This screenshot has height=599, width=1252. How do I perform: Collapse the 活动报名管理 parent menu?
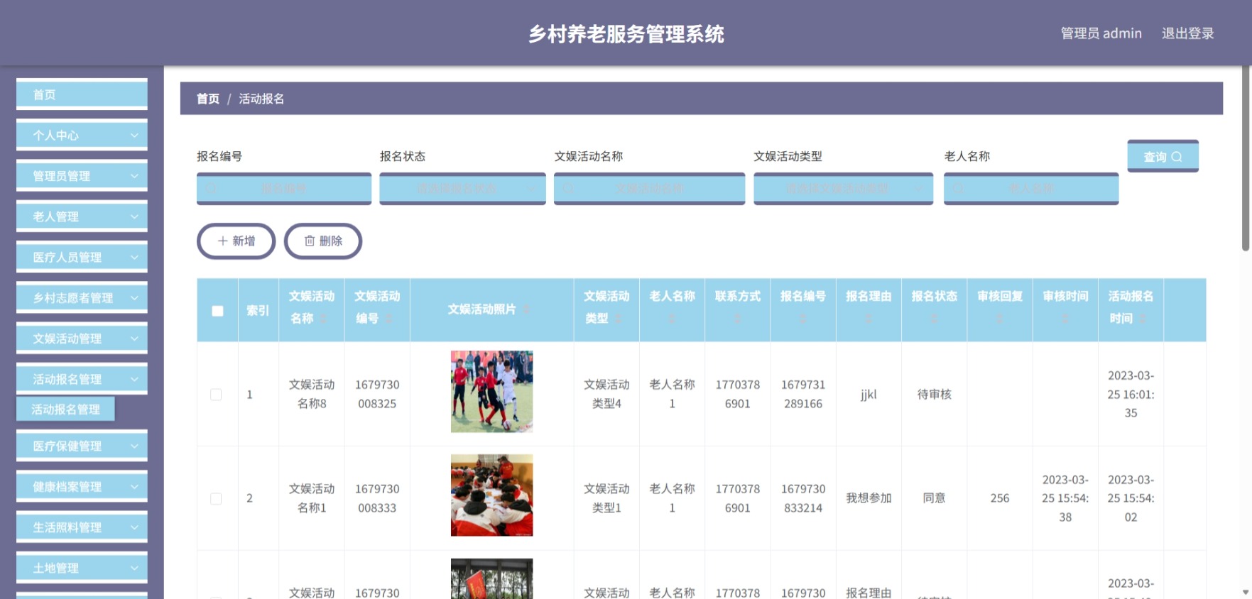tap(82, 379)
